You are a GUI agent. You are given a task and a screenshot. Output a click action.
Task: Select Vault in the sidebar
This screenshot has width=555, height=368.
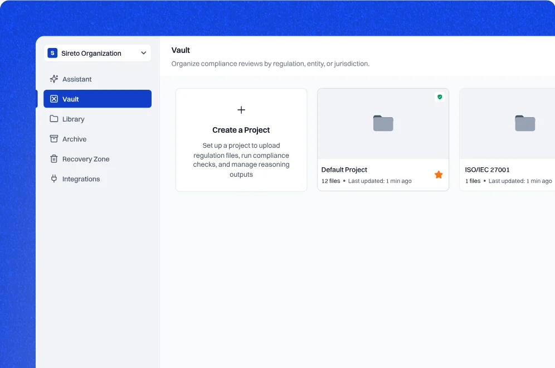pyautogui.click(x=98, y=99)
